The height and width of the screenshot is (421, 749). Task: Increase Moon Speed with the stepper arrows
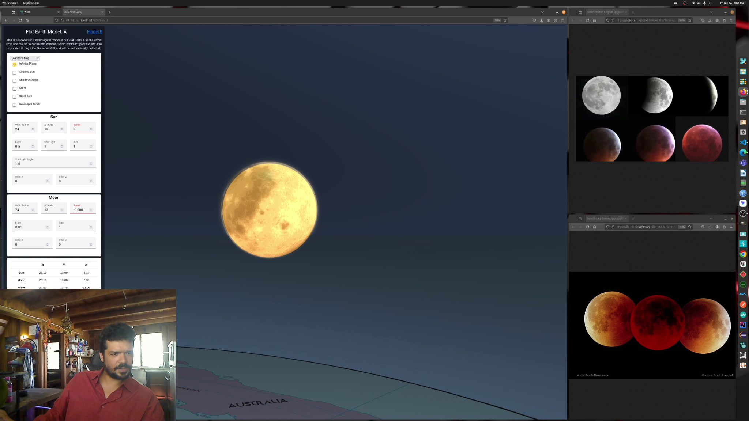tap(91, 209)
